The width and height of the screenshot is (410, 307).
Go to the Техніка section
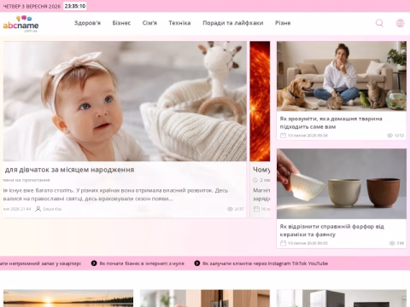coord(179,23)
